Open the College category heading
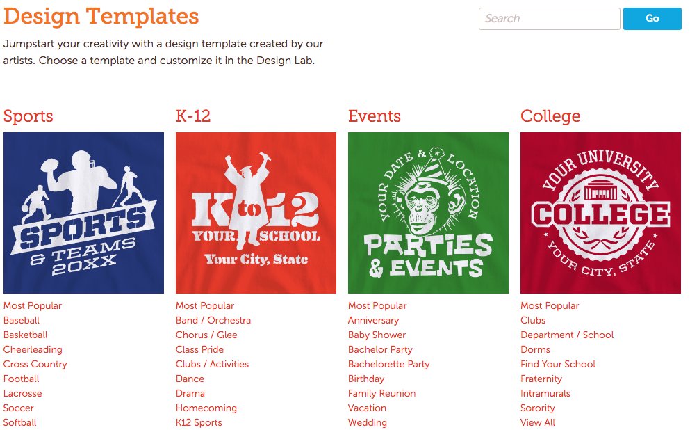Image resolution: width=690 pixels, height=430 pixels. [550, 116]
